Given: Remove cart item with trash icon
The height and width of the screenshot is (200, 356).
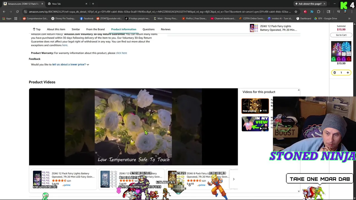Looking at the screenshot, I should 335,72.
